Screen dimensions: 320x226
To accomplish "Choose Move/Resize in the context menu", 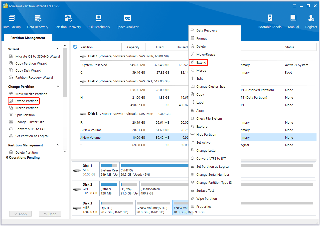I will (215, 54).
